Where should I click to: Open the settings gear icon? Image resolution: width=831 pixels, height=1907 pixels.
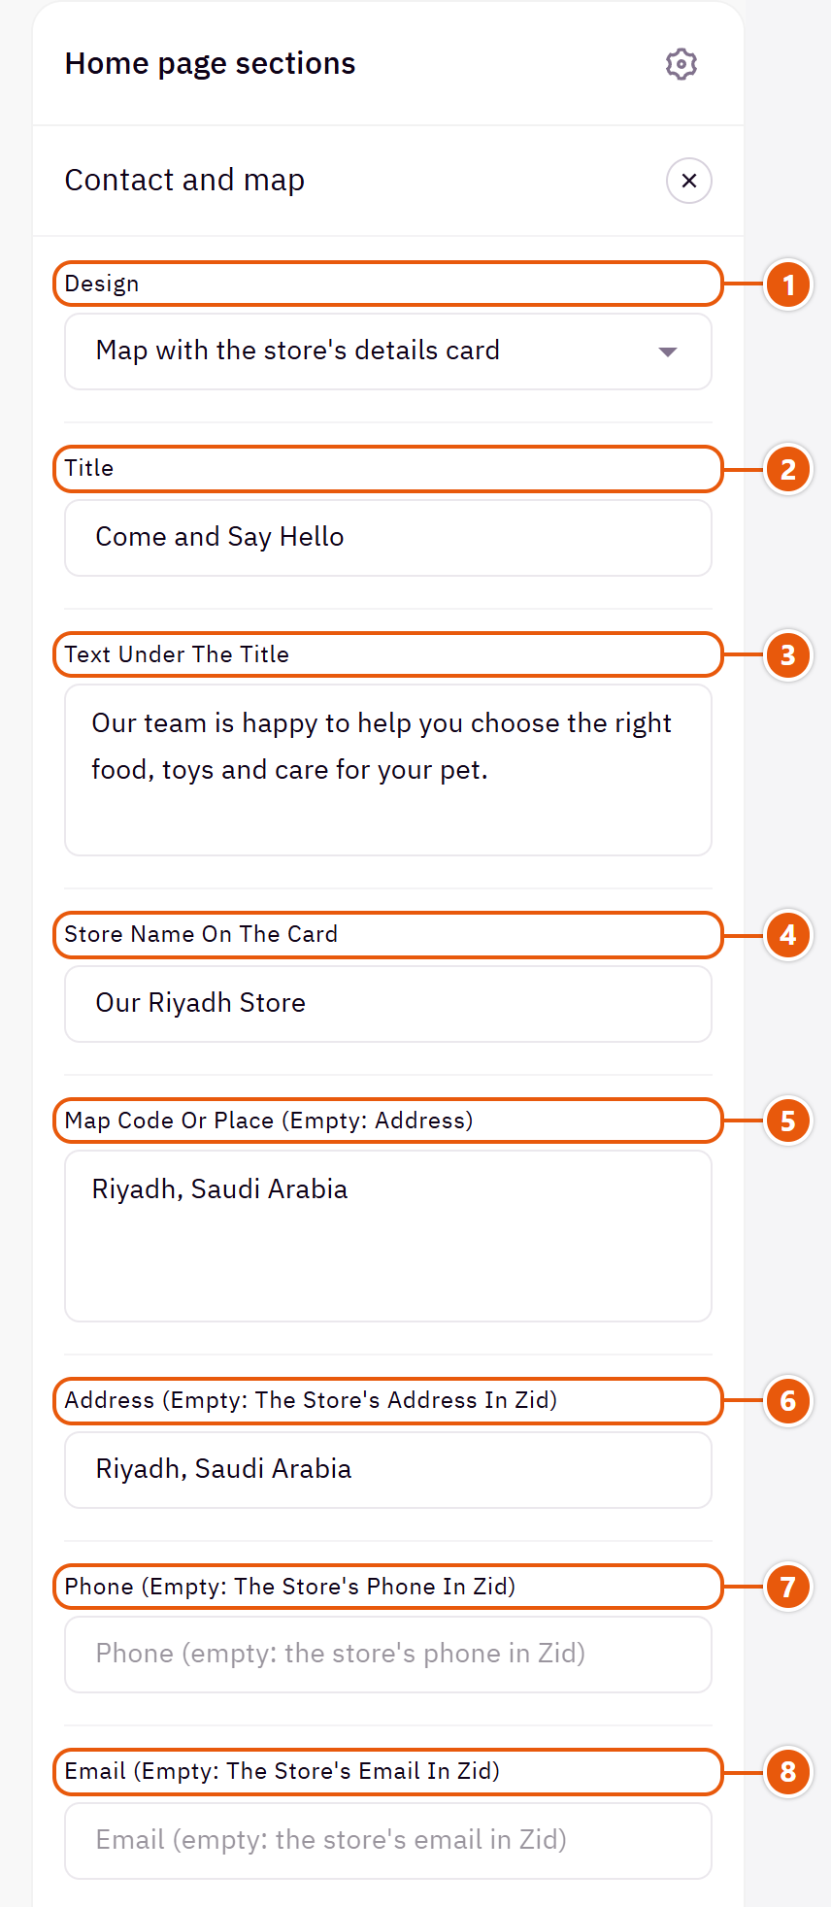click(x=681, y=64)
